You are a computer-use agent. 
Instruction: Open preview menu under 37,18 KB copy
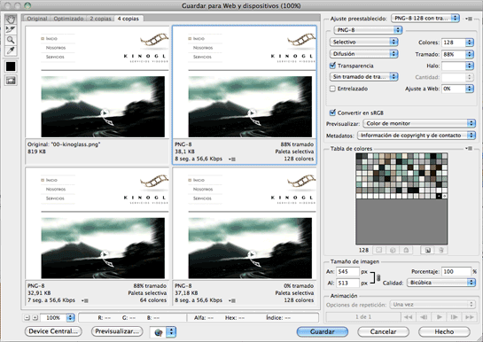click(232, 300)
